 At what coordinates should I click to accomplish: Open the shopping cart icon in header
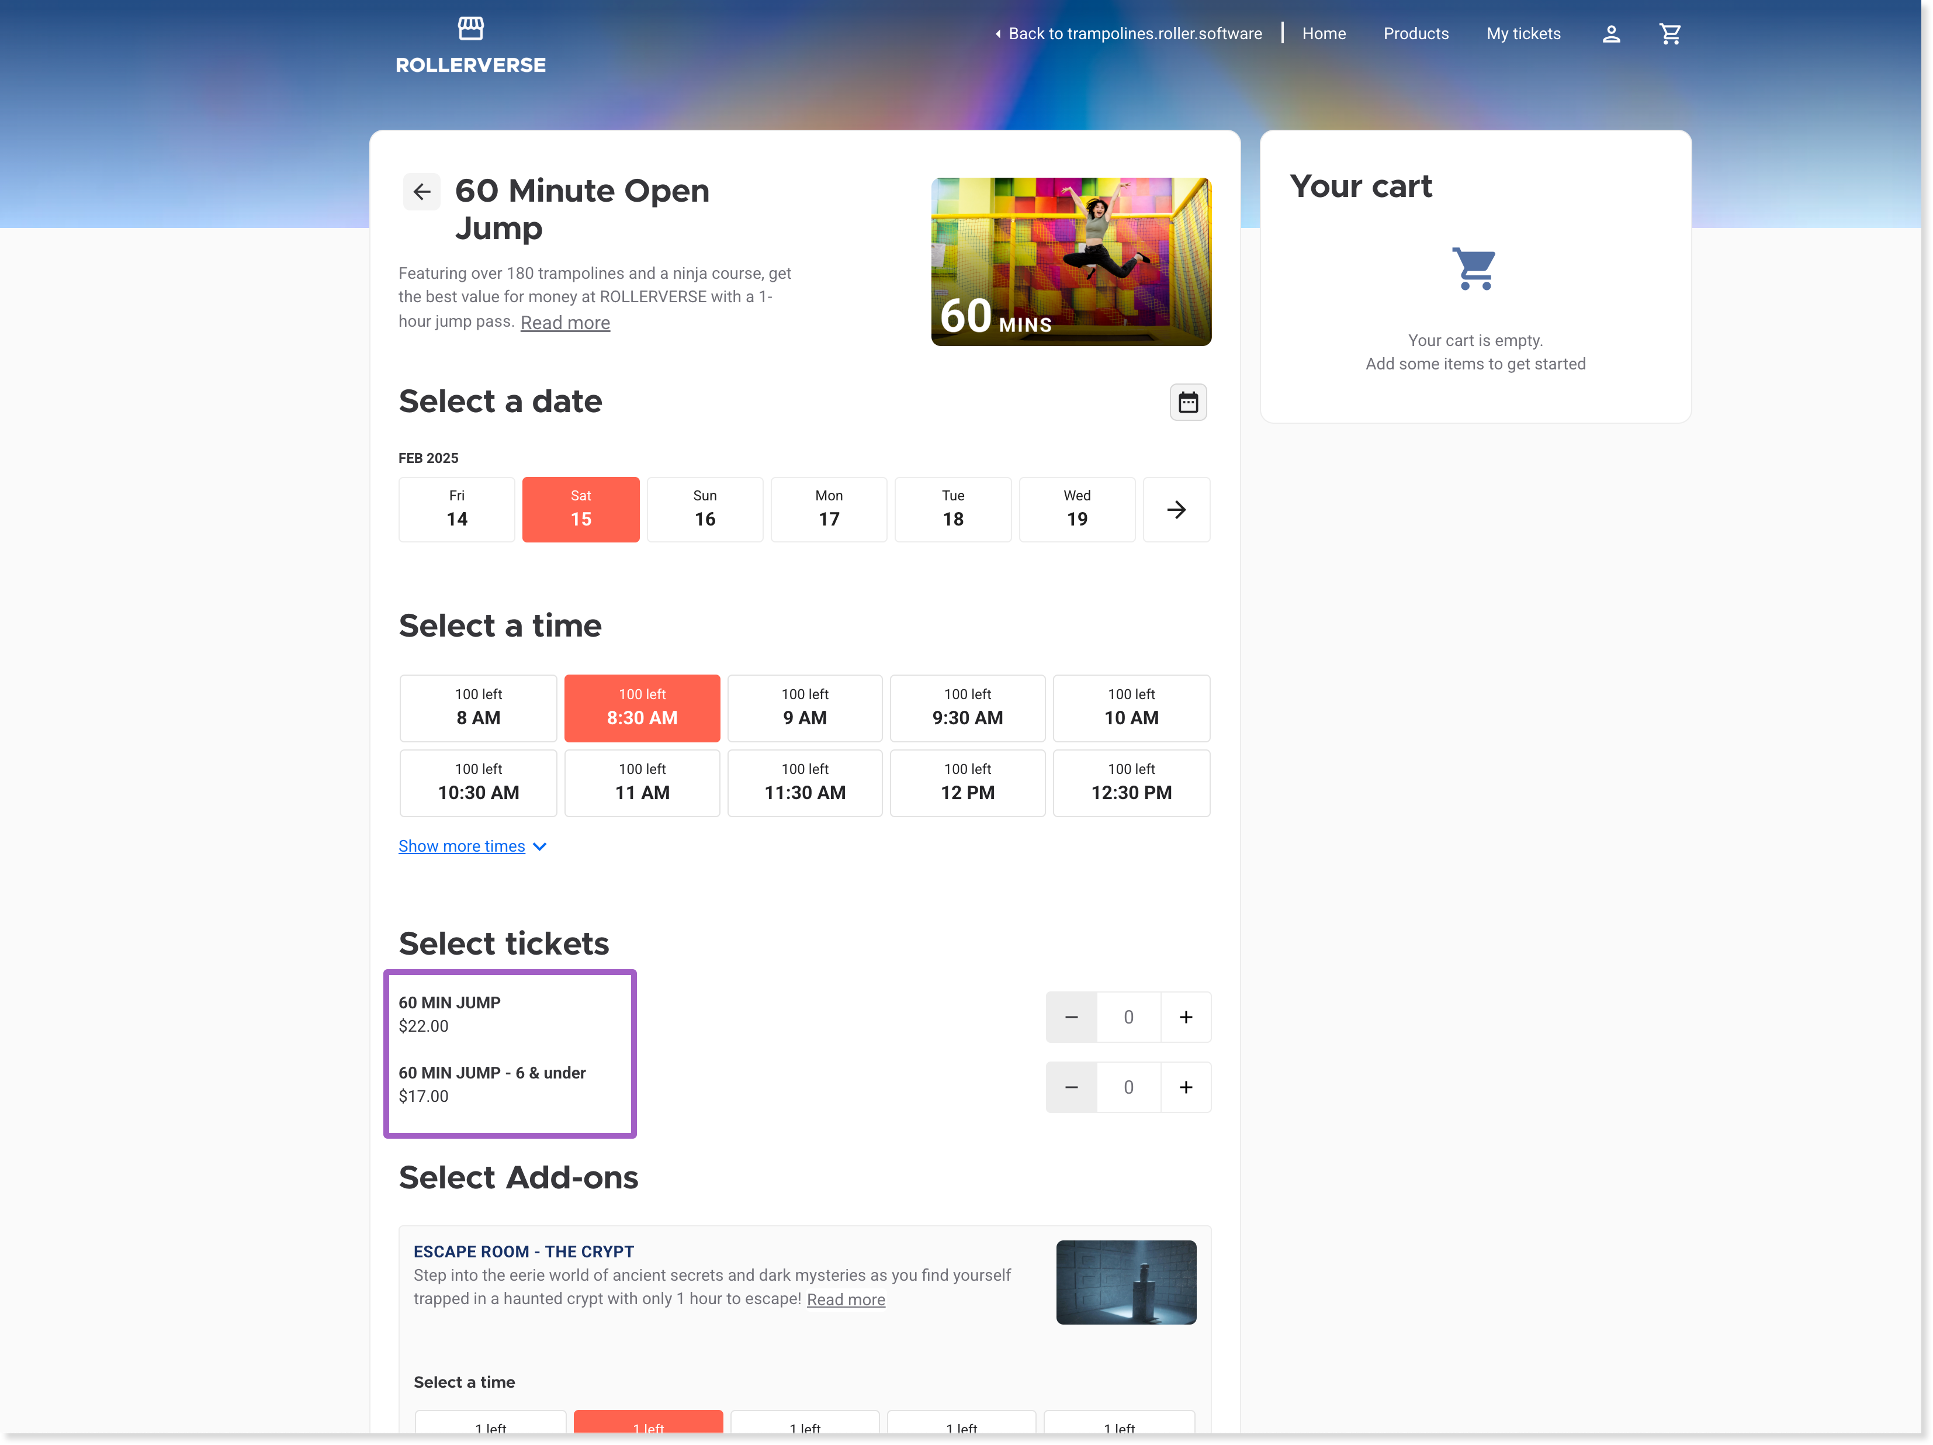point(1670,34)
